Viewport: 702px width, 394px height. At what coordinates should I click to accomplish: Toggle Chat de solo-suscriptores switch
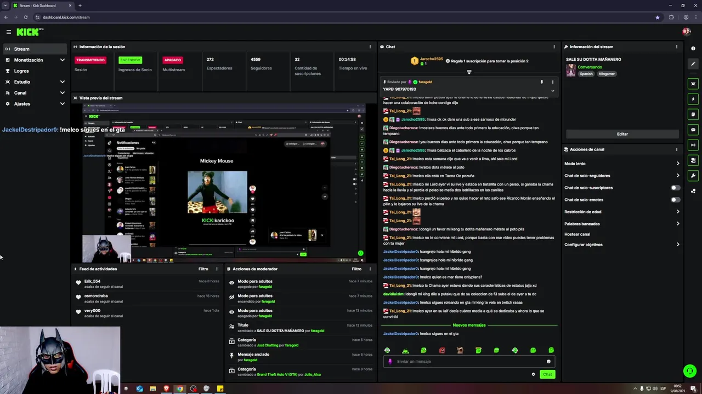point(675,188)
